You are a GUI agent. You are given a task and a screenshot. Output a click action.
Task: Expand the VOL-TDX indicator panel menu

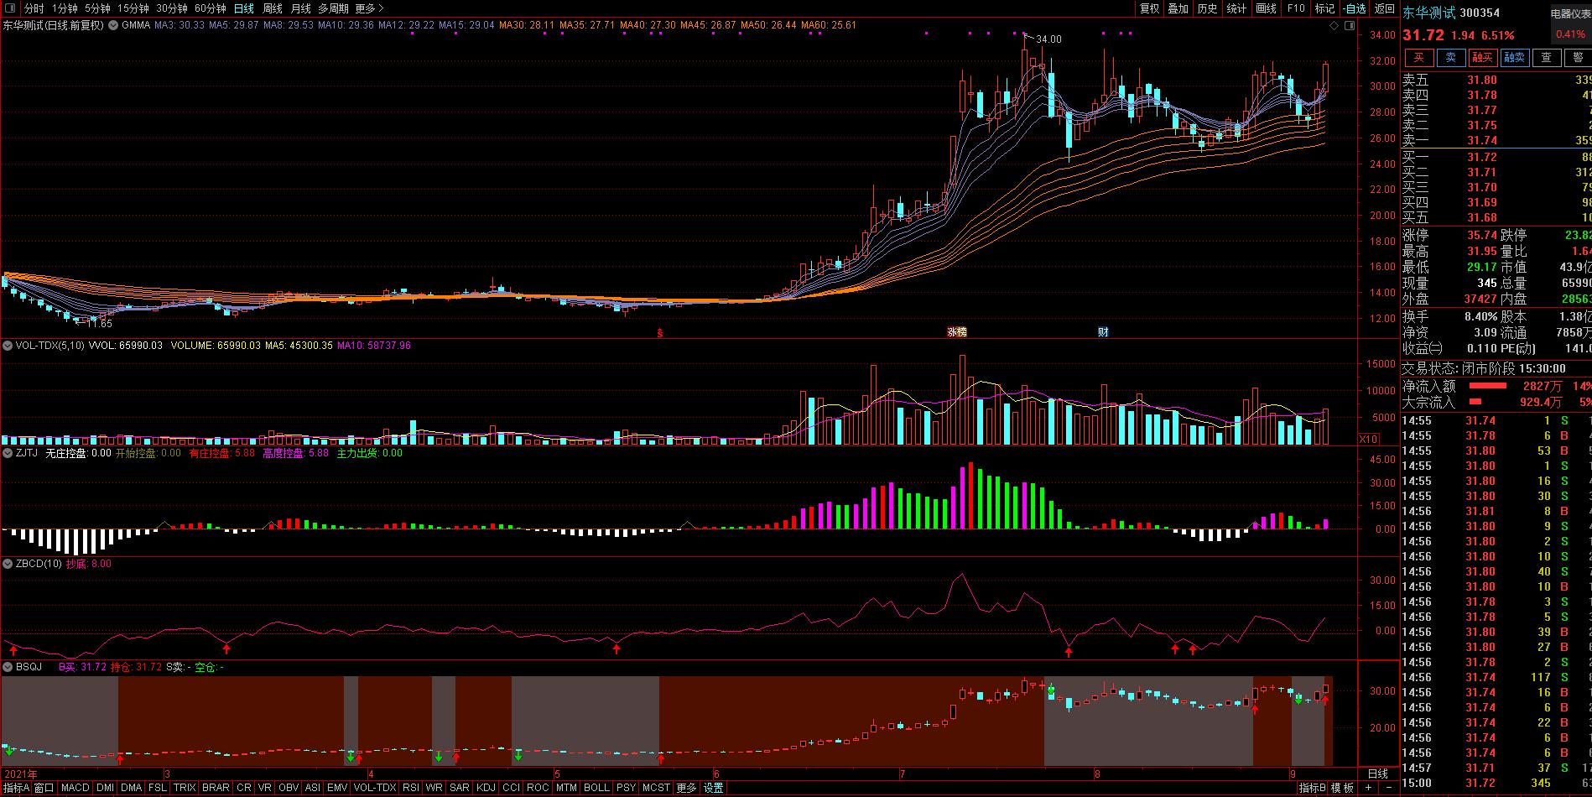pos(8,345)
